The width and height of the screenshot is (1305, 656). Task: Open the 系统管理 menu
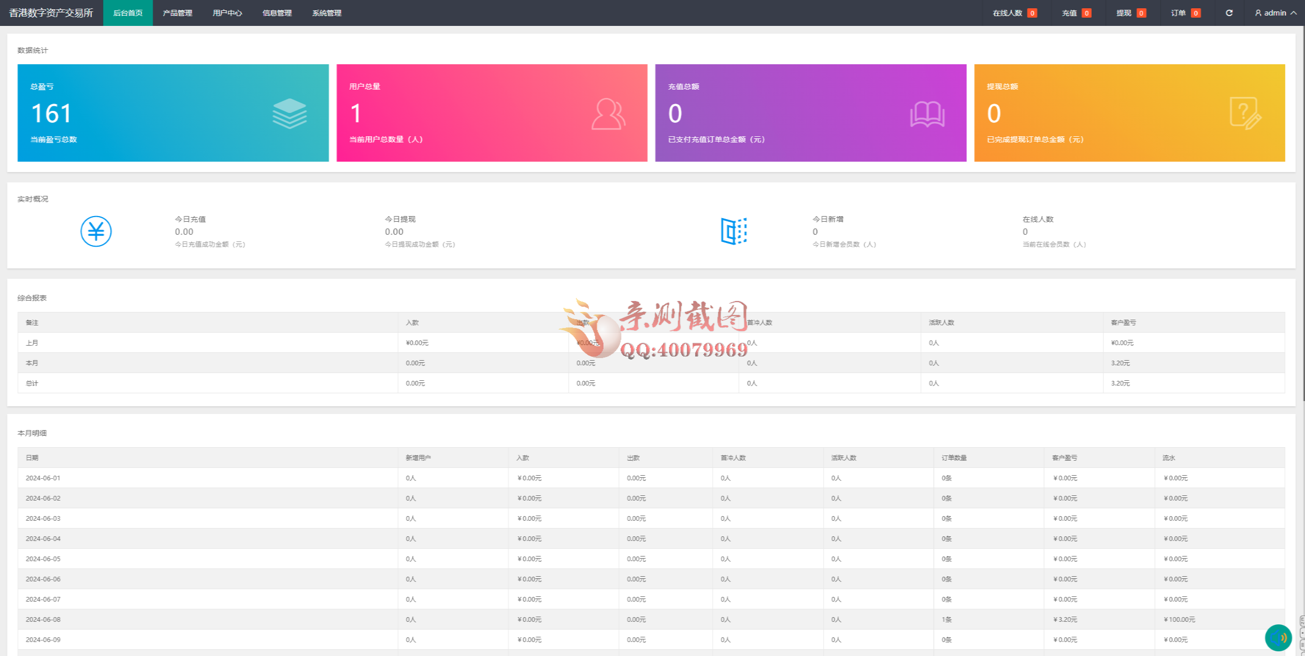click(x=327, y=13)
